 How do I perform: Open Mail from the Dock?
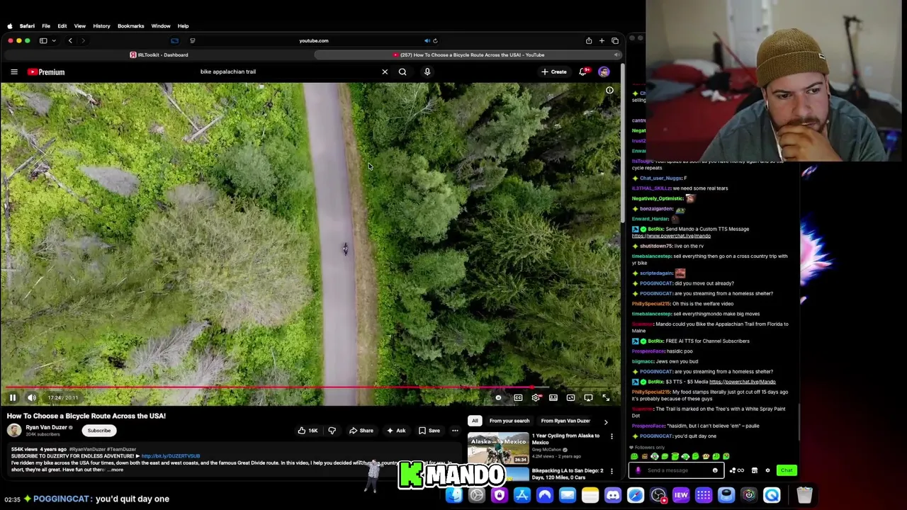click(x=568, y=495)
